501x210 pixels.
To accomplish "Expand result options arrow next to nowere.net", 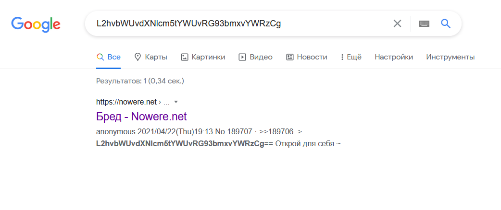I will click(x=175, y=102).
